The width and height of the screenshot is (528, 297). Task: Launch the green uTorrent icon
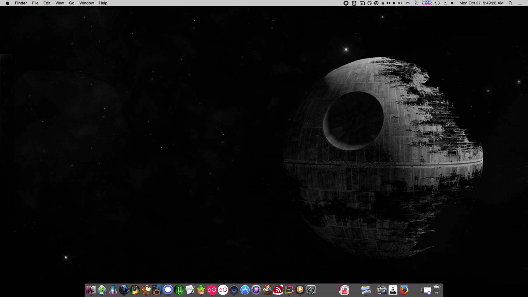[179, 290]
